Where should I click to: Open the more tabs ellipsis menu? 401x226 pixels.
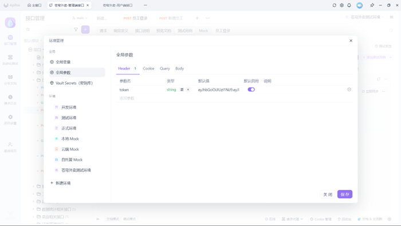[207, 18]
